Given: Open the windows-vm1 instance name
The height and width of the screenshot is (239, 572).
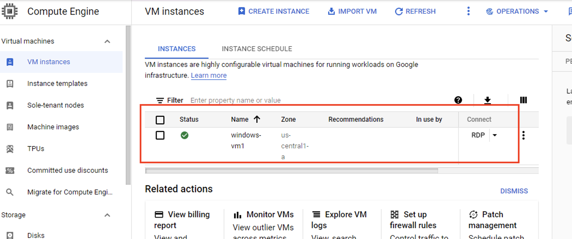Looking at the screenshot, I should click(246, 140).
